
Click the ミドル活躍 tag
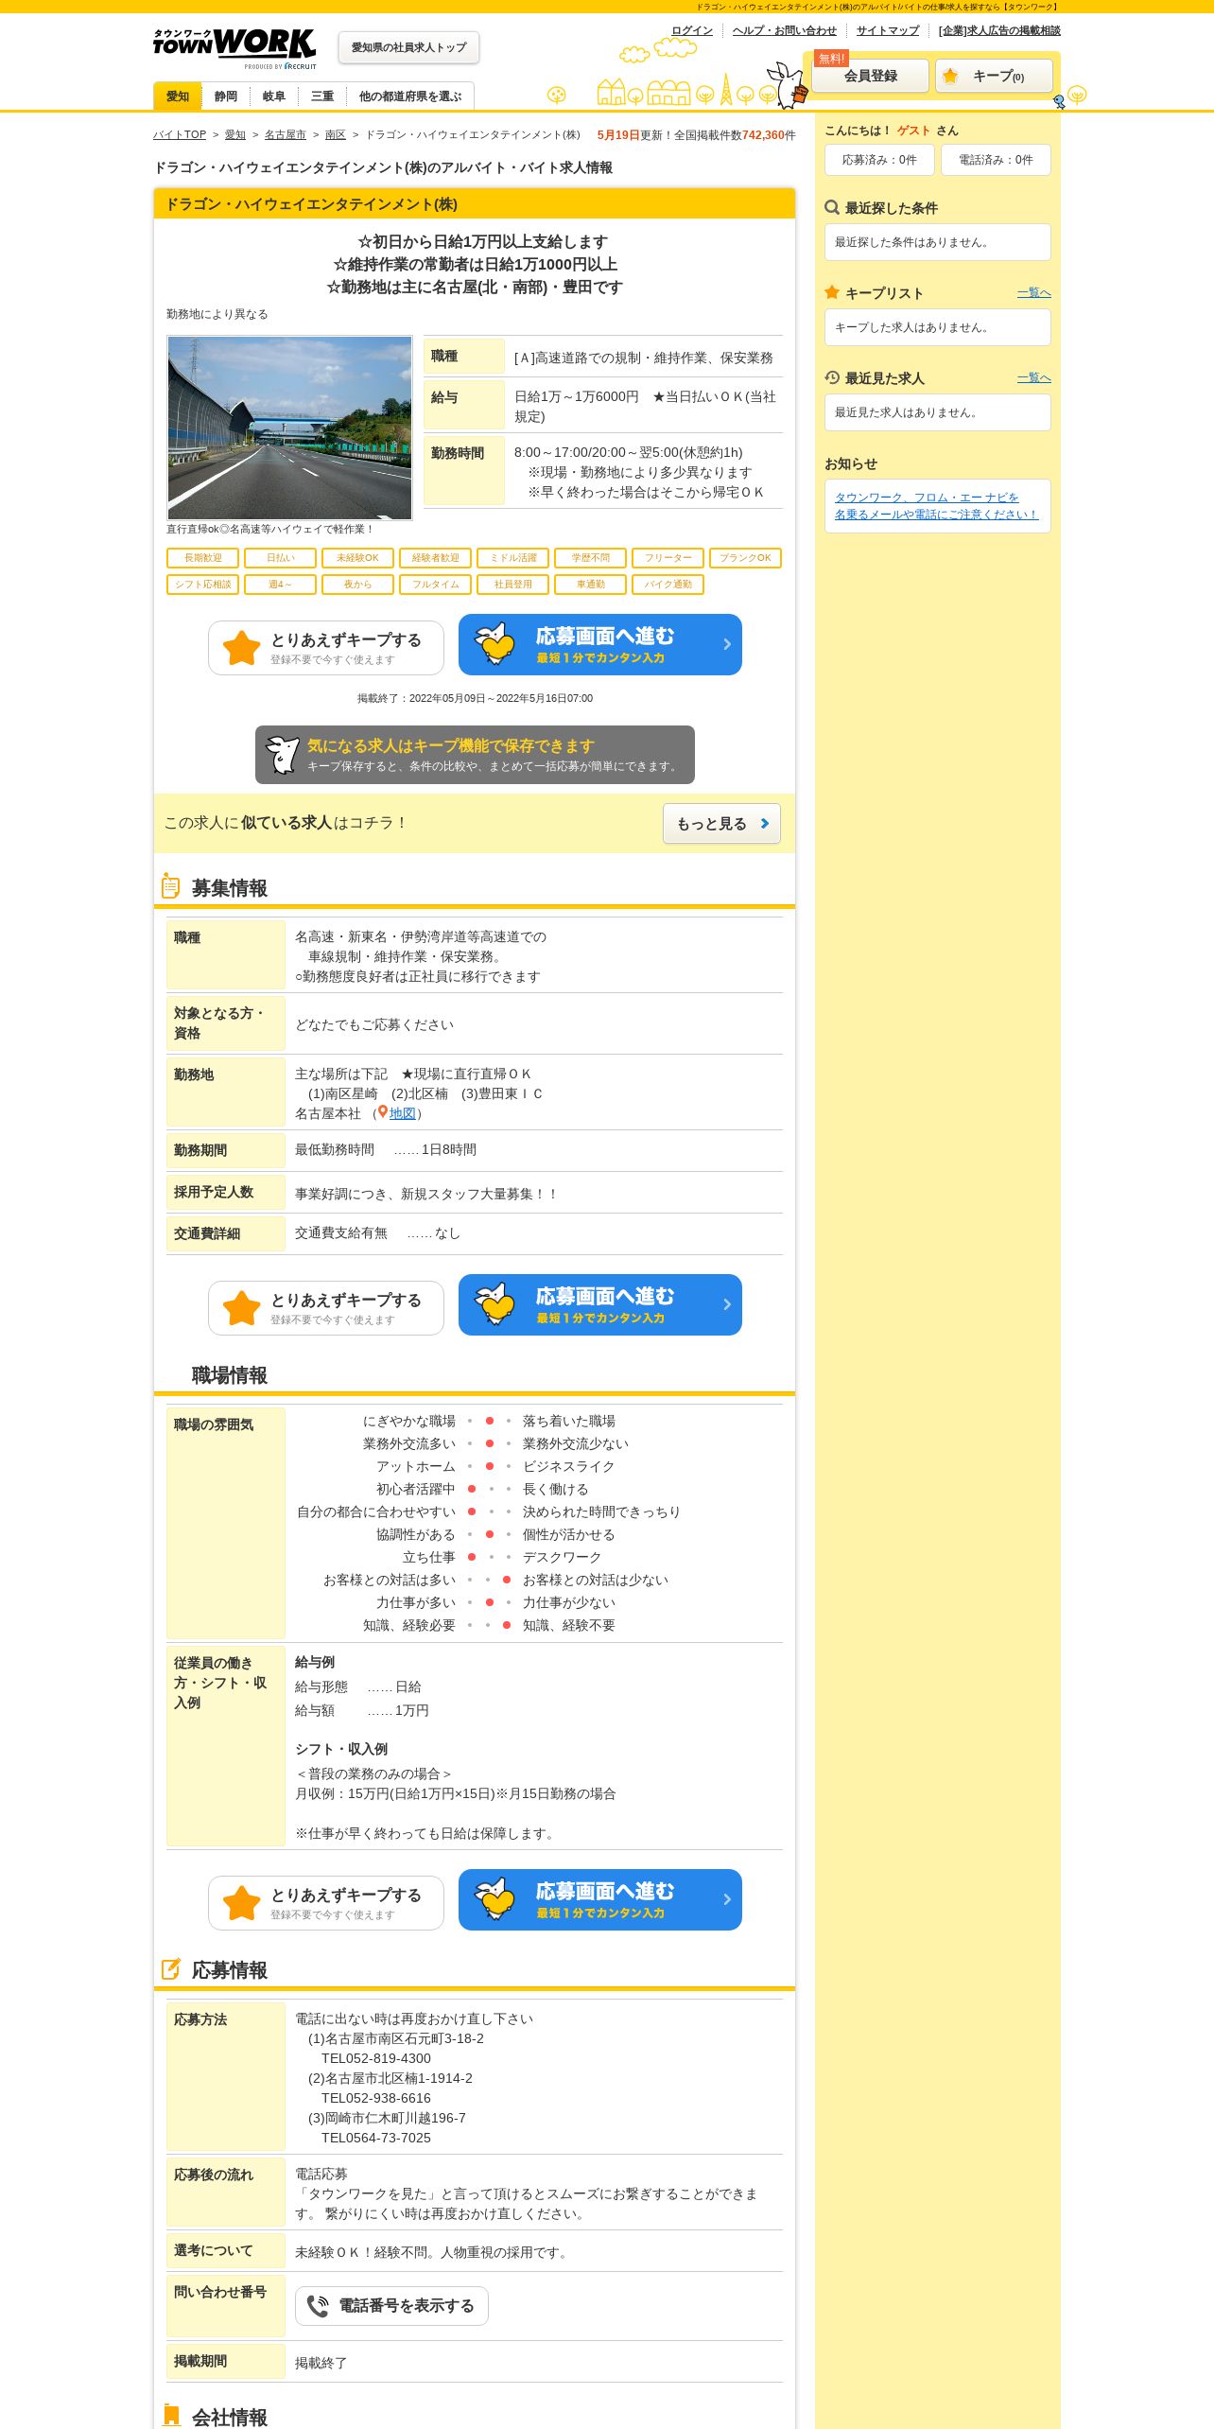click(x=513, y=558)
